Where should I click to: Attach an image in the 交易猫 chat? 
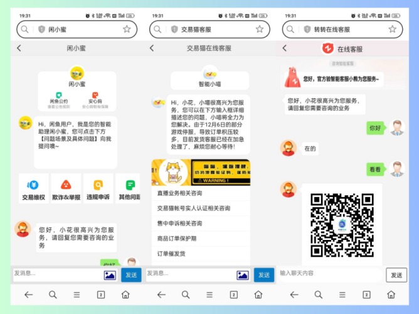pos(243,275)
